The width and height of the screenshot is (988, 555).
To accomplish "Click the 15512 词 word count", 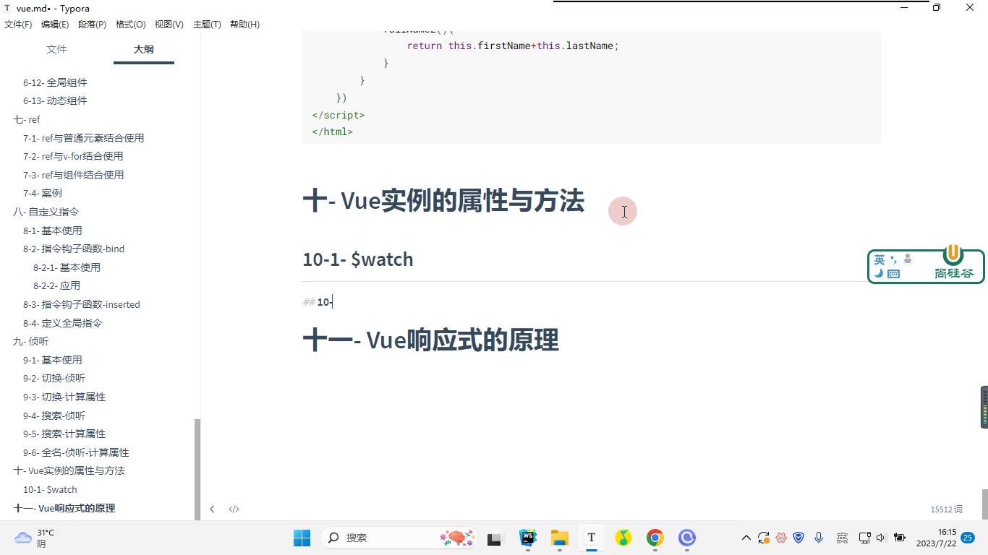I will (x=946, y=509).
